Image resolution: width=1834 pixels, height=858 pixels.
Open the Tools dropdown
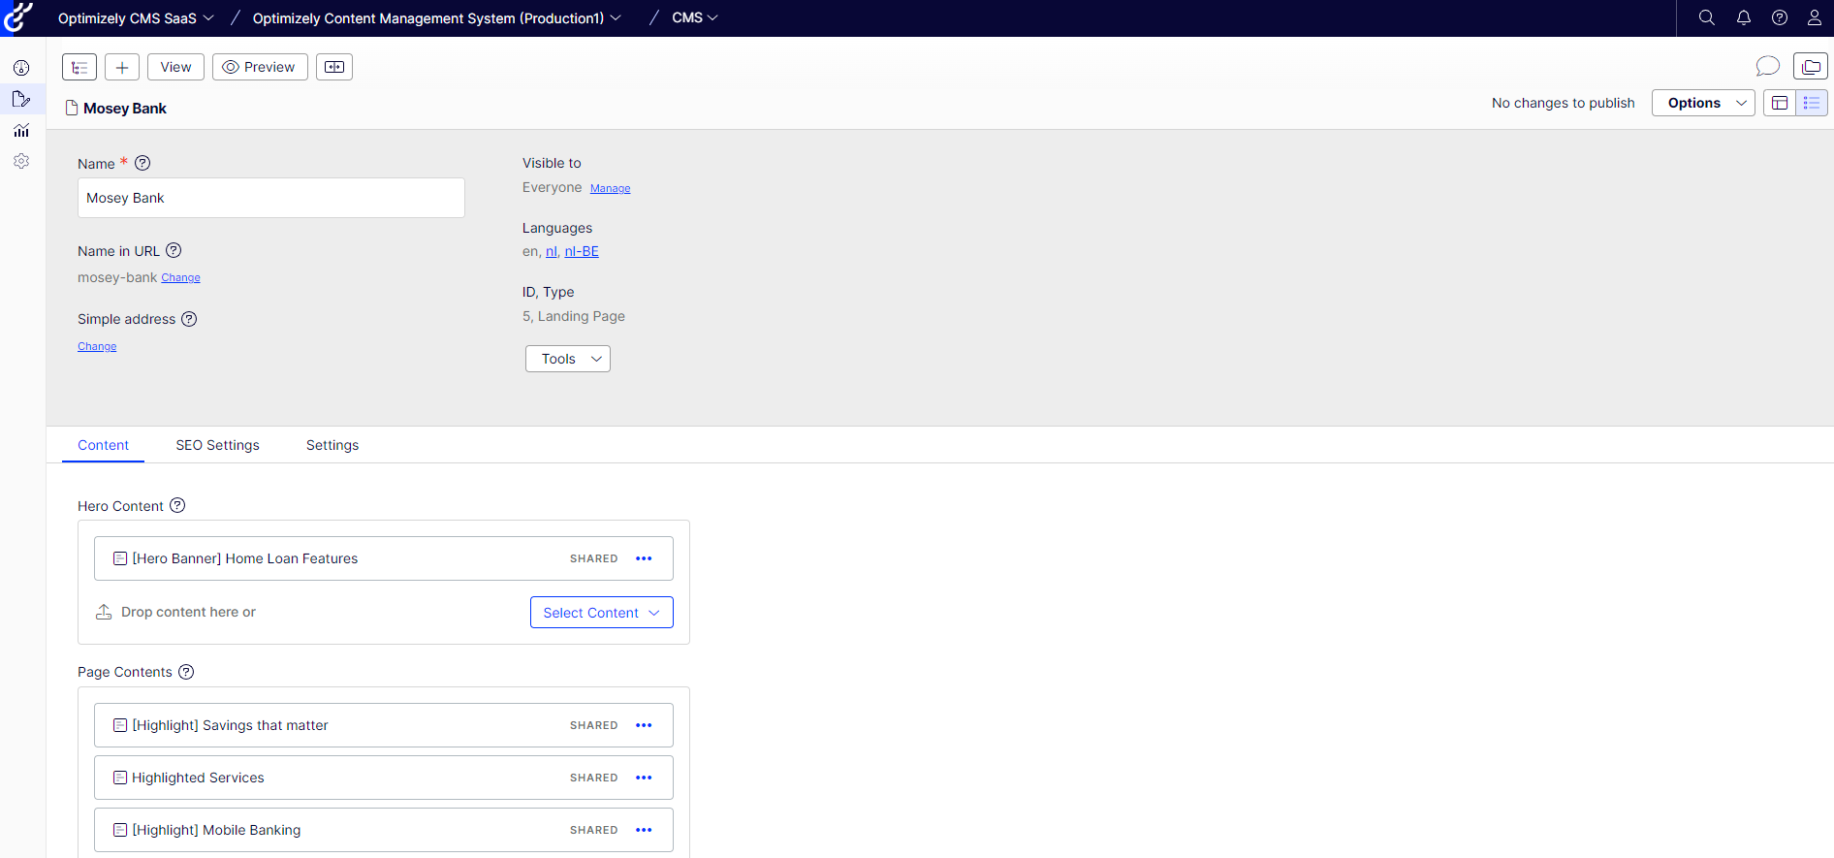click(x=568, y=359)
